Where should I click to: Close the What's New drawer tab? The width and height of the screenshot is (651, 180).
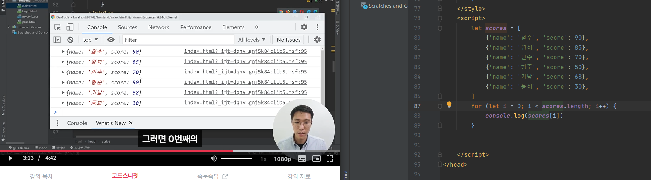131,123
